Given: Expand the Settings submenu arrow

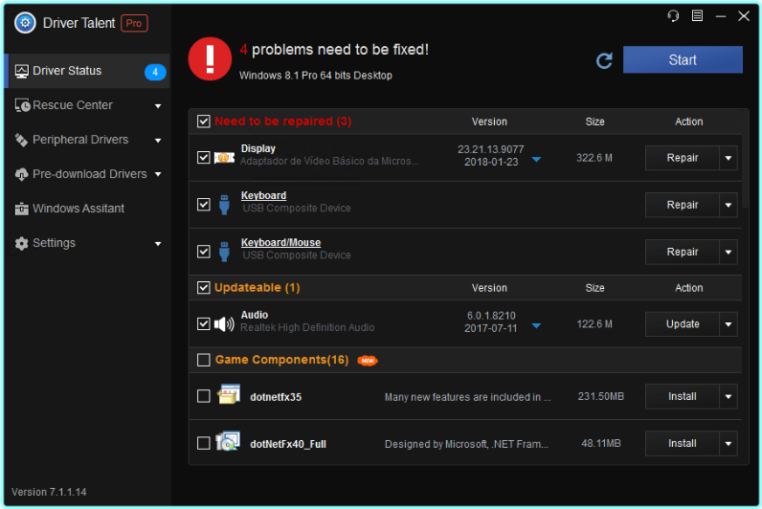Looking at the screenshot, I should click(158, 244).
